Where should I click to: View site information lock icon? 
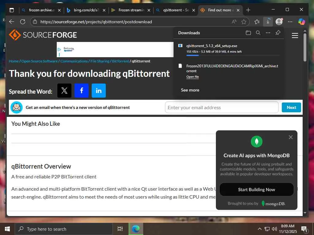(x=35, y=22)
